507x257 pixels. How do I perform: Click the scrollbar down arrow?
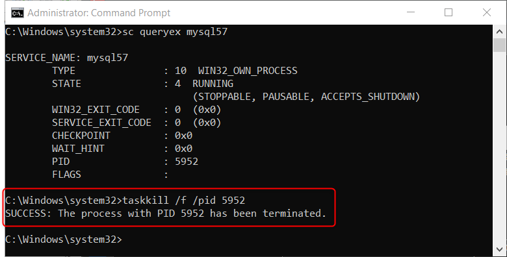[499, 249]
